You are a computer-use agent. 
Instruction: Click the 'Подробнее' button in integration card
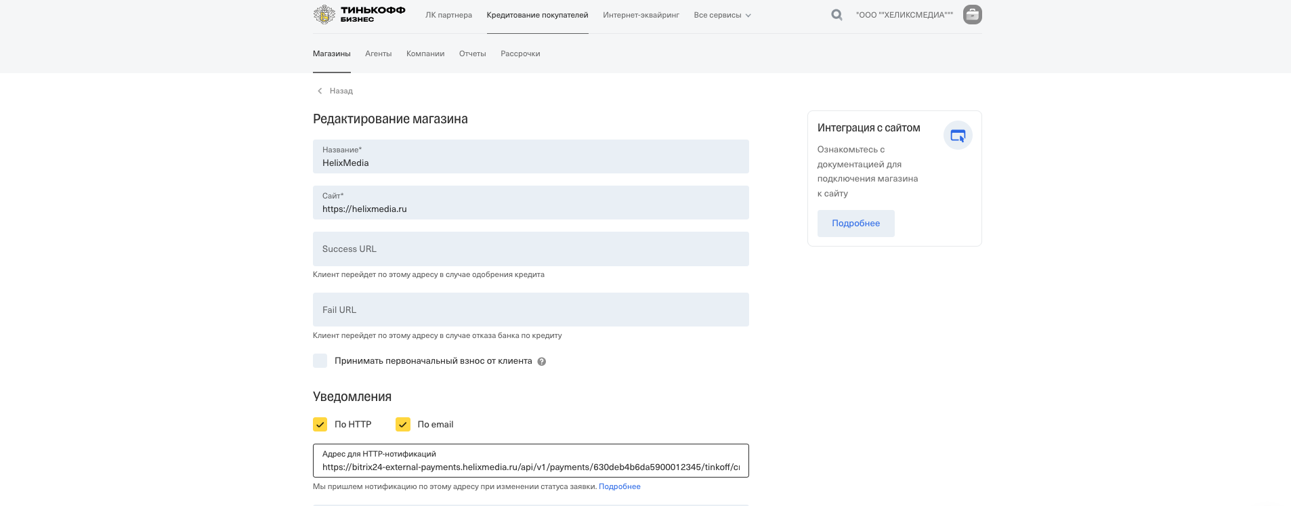[x=855, y=224]
